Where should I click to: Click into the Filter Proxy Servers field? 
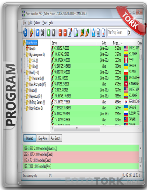pos(117,32)
